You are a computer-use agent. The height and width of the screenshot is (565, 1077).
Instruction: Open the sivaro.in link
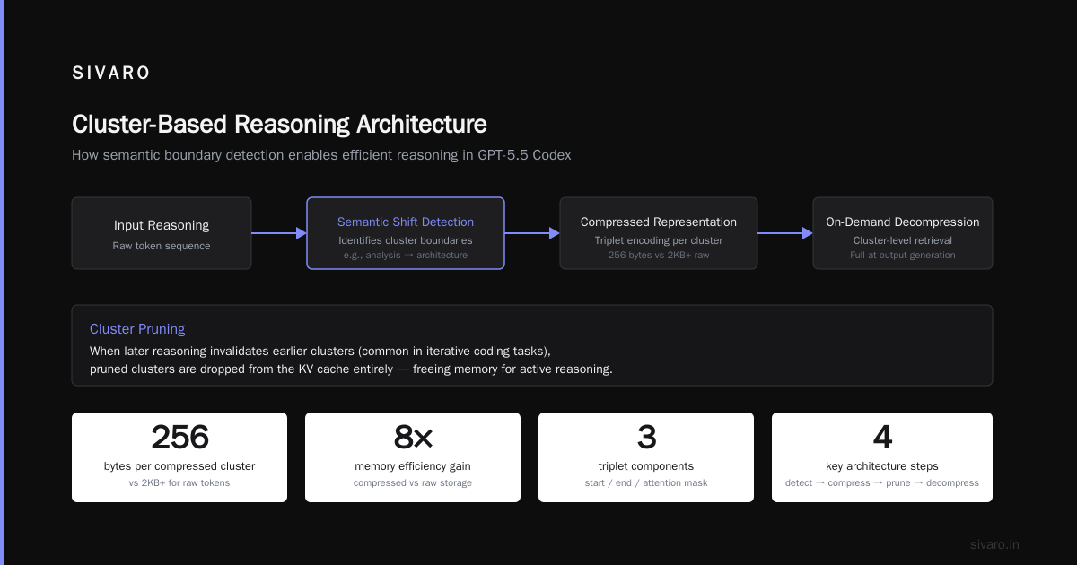(x=994, y=544)
